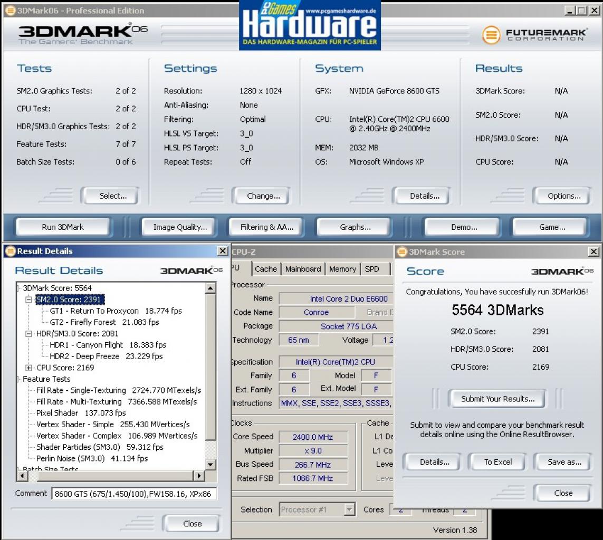
Task: Click the Futuremark Corporation logo
Action: 534,35
